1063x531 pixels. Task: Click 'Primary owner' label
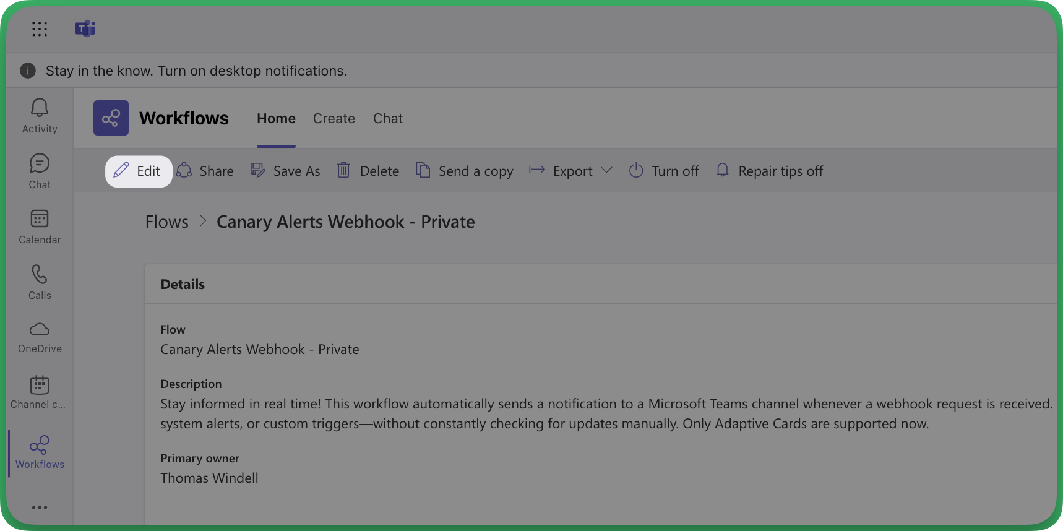click(200, 459)
